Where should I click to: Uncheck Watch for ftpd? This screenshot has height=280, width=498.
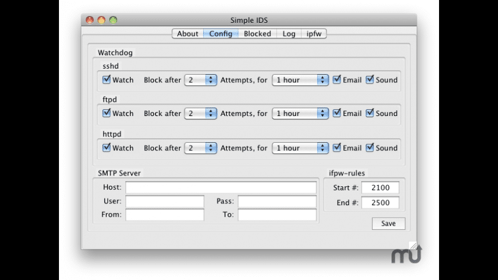point(106,113)
